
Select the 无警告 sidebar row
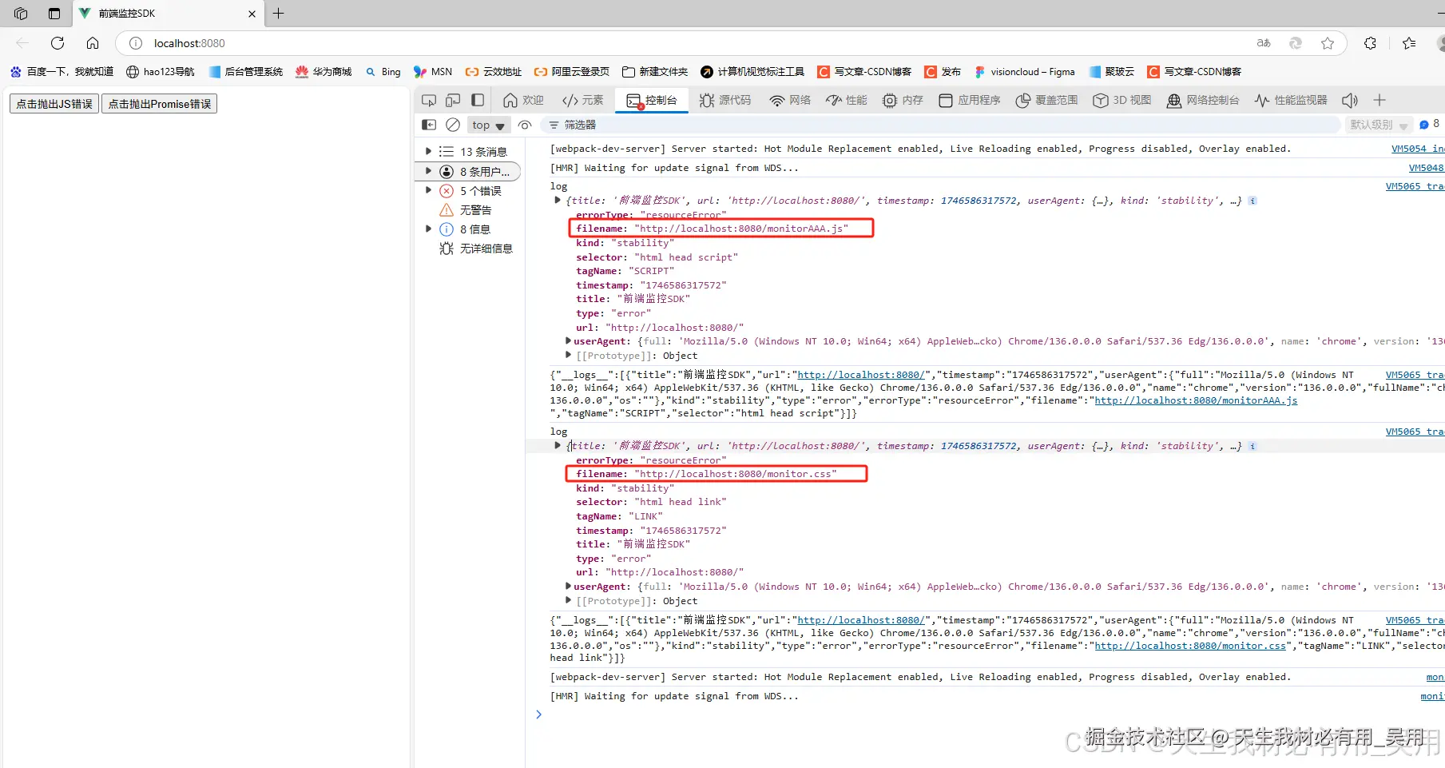[x=470, y=210]
